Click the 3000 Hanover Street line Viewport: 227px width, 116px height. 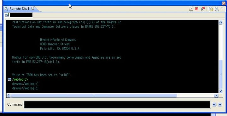[x=55, y=44]
